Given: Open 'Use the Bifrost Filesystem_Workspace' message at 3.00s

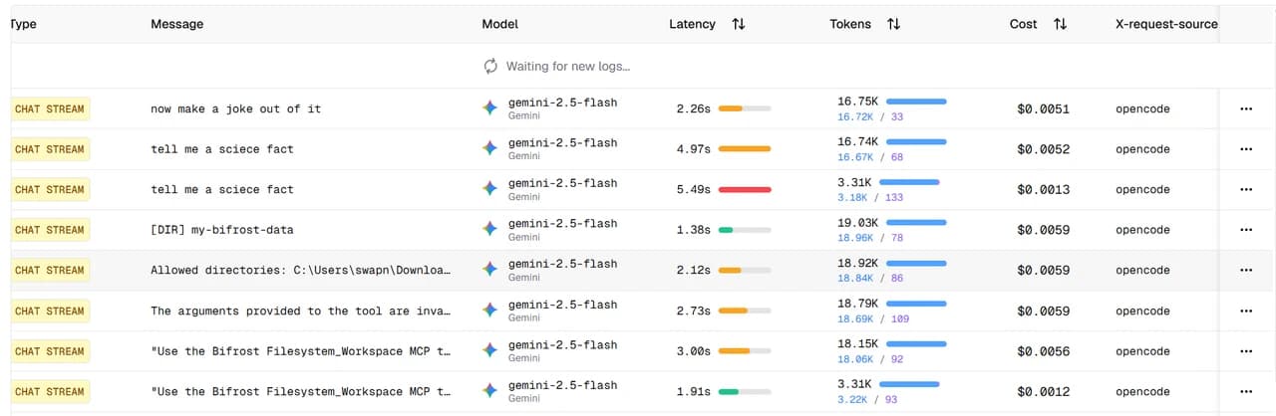Looking at the screenshot, I should point(300,351).
